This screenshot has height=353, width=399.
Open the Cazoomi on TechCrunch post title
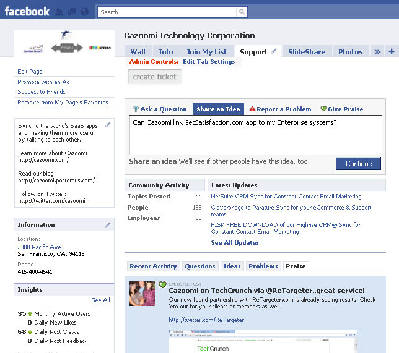pos(266,291)
